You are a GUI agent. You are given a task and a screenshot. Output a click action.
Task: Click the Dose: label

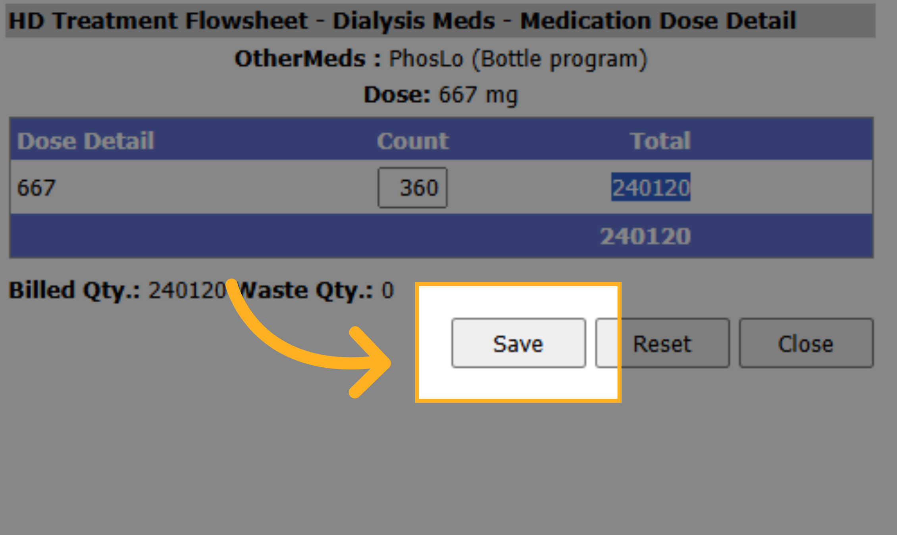point(397,95)
